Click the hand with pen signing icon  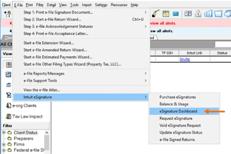pos(156,13)
